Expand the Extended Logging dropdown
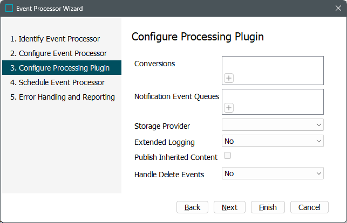Image resolution: width=347 pixels, height=223 pixels. (273, 141)
